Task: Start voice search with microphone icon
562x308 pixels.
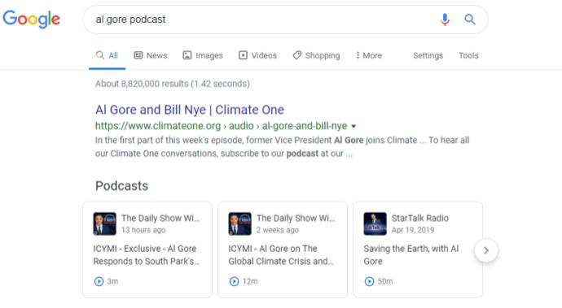Action: tap(445, 20)
